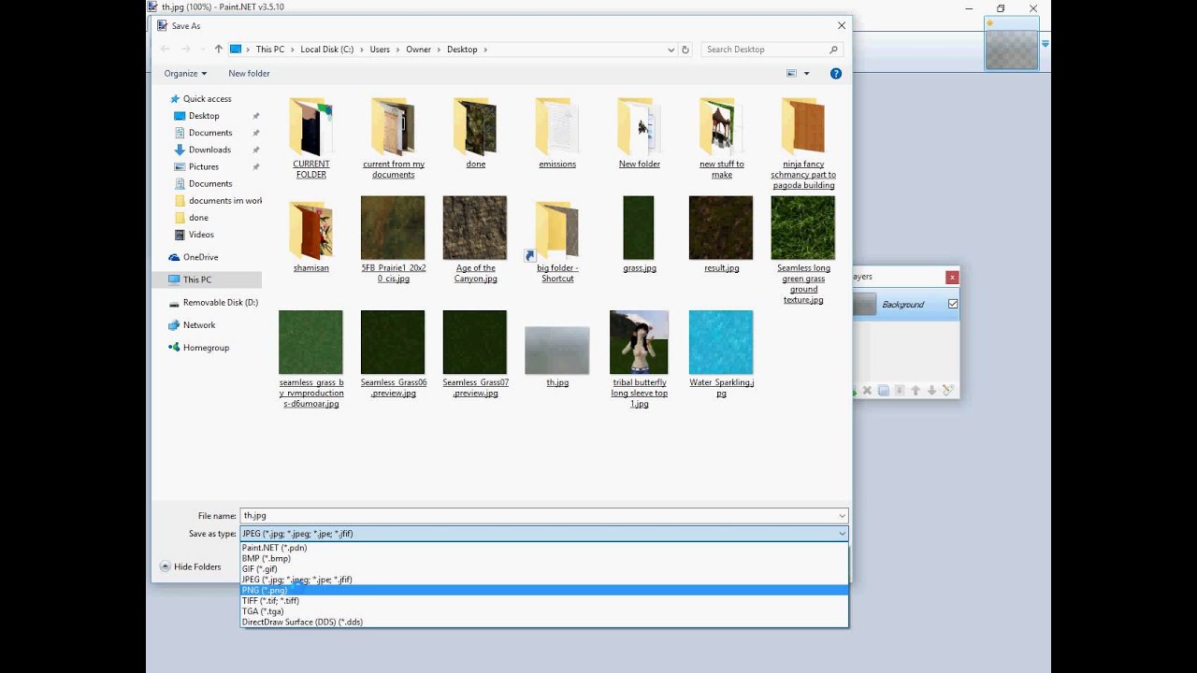This screenshot has height=673, width=1197.
Task: Click the Hide Folders text button
Action: pyautogui.click(x=197, y=566)
